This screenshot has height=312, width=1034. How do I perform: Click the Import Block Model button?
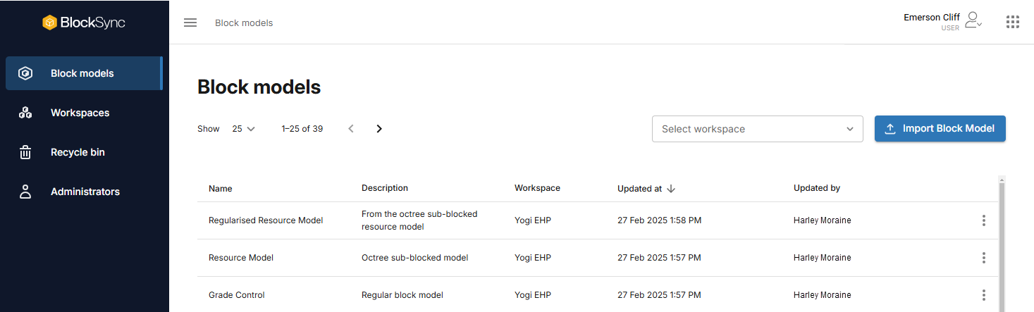pos(940,129)
